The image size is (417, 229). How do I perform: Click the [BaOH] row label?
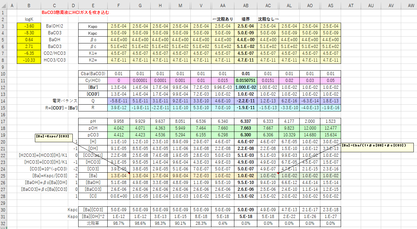point(93,182)
